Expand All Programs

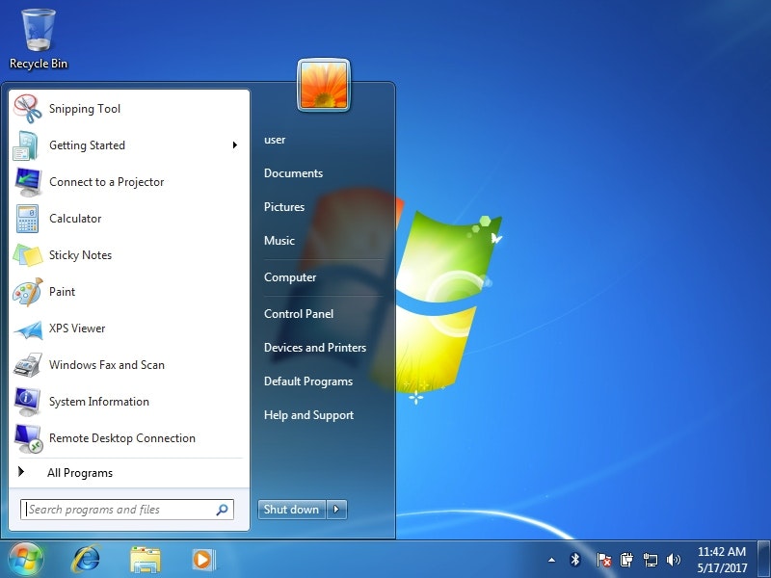click(80, 473)
